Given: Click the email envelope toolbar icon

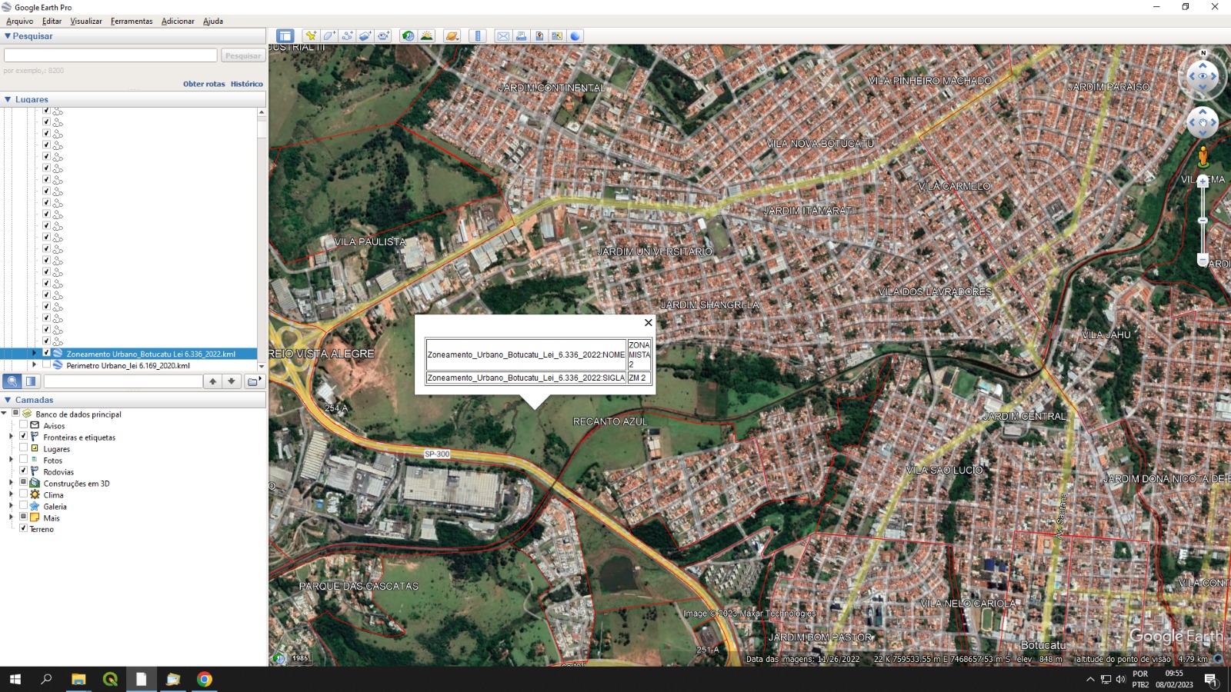Looking at the screenshot, I should pos(502,36).
